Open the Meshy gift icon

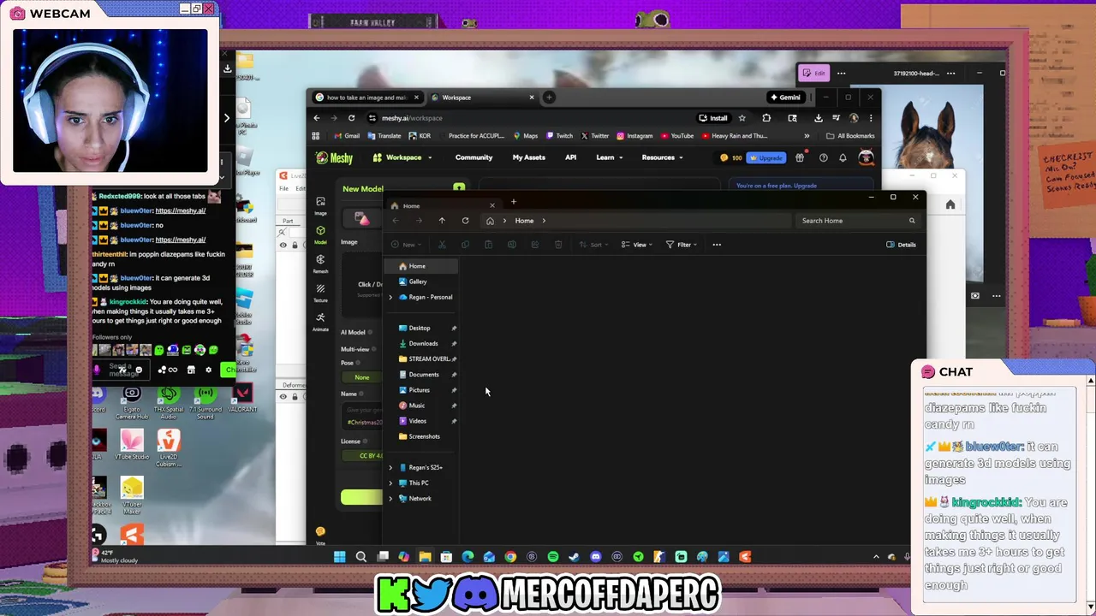pyautogui.click(x=800, y=157)
